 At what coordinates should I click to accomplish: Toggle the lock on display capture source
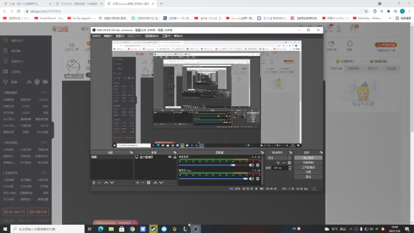click(x=175, y=157)
